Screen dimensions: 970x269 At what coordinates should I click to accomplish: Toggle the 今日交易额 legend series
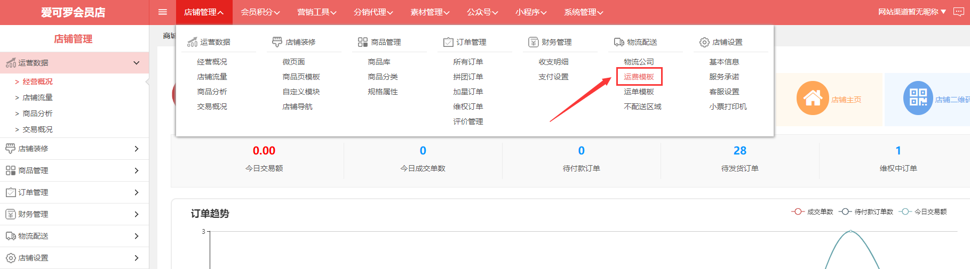coord(923,212)
